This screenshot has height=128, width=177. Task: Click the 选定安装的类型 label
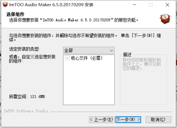(x=24, y=49)
